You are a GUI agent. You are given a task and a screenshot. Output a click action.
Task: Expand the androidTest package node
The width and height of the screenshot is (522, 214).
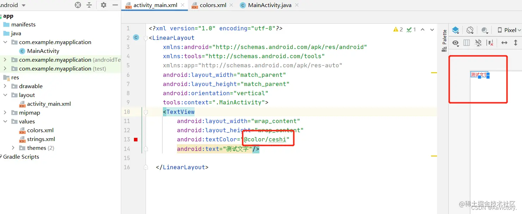(5, 60)
